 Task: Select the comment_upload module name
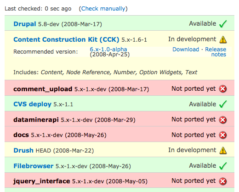pyautogui.click(x=43, y=89)
